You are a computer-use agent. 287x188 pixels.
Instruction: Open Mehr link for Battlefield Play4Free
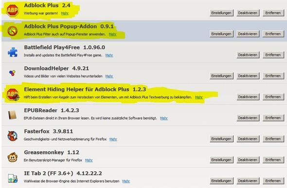coord(109,55)
